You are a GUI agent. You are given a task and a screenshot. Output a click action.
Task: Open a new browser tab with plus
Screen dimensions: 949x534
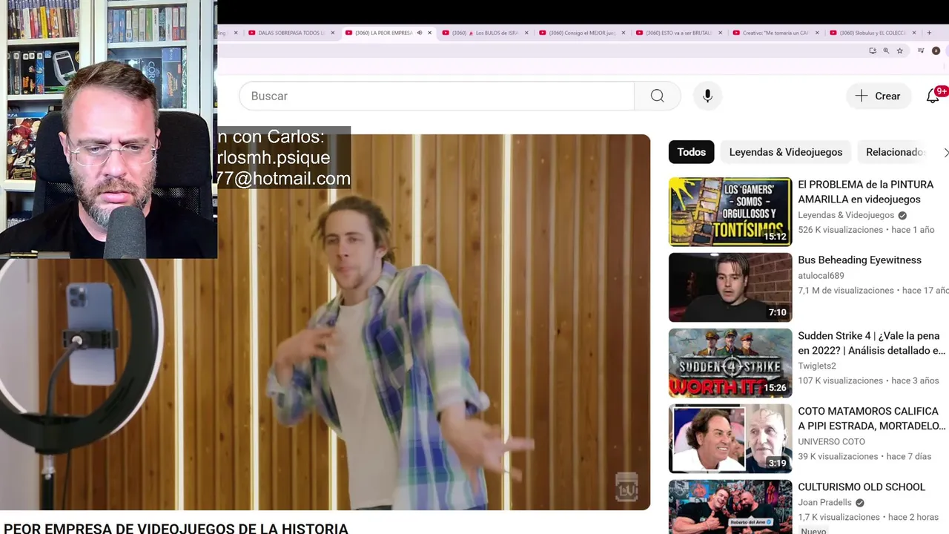point(929,33)
